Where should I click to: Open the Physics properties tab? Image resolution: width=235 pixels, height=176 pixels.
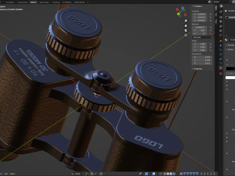(221, 54)
